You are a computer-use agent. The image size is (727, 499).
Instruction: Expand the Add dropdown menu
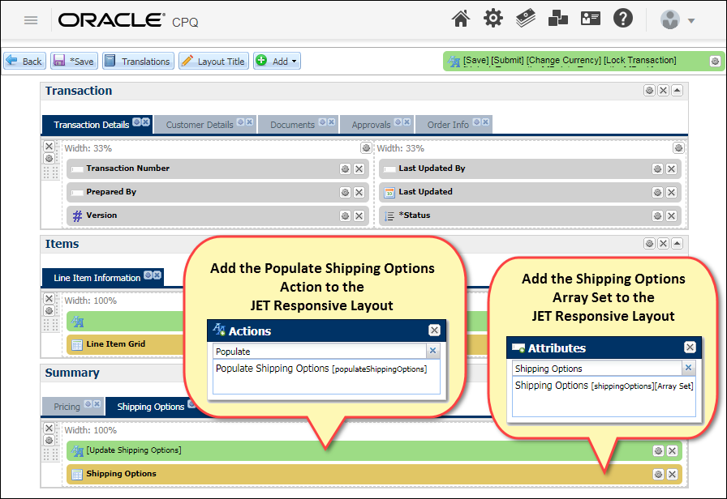tap(277, 61)
